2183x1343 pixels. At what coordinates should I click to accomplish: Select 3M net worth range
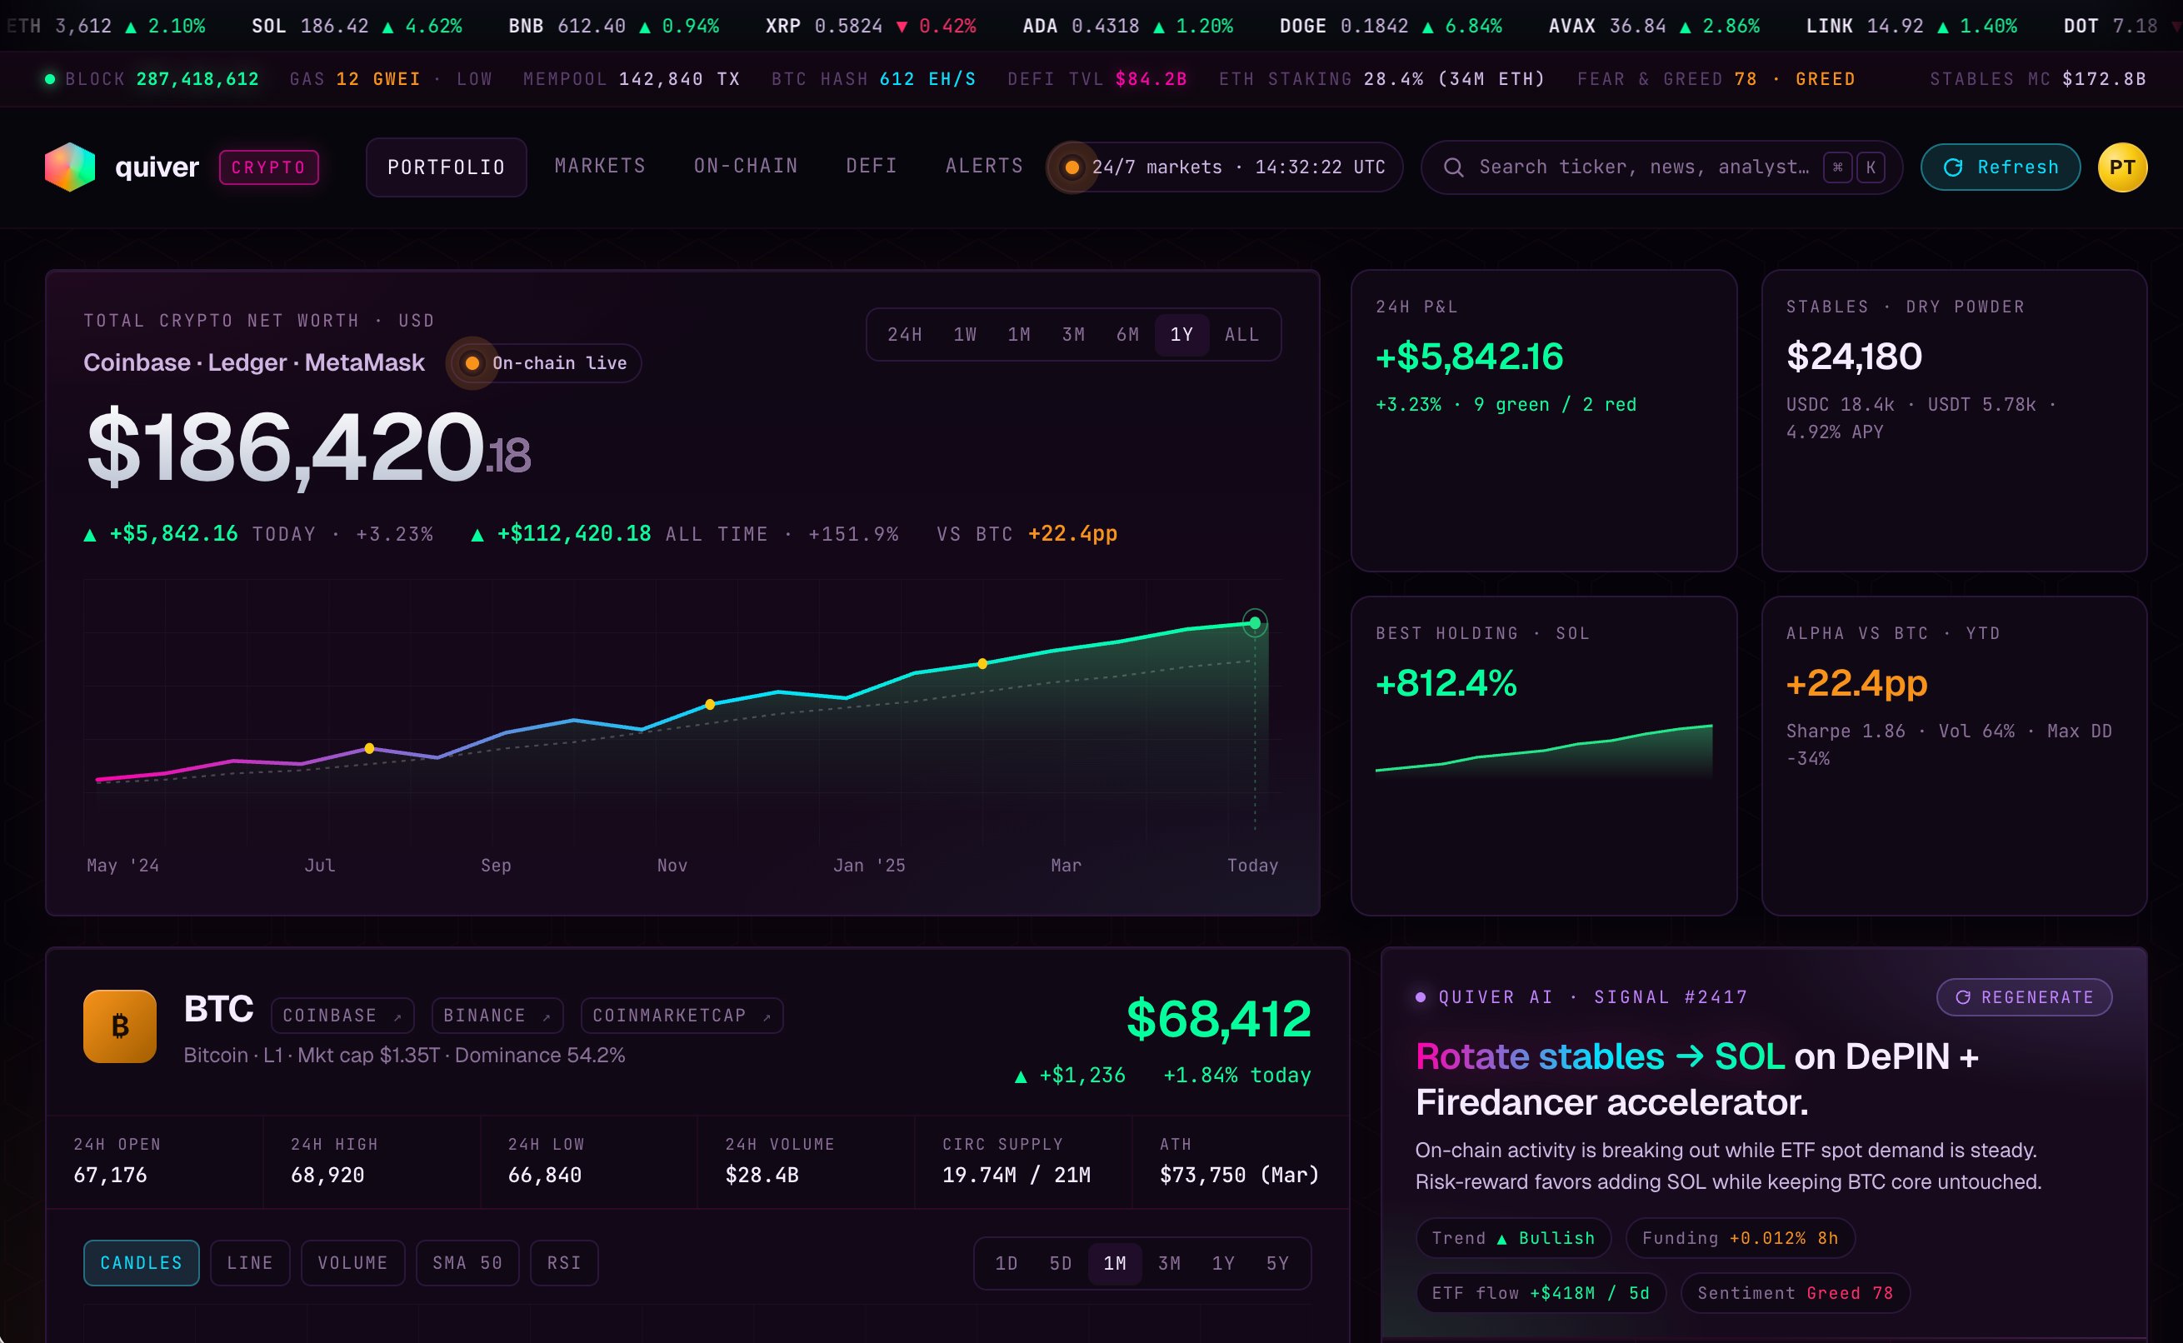click(1073, 335)
